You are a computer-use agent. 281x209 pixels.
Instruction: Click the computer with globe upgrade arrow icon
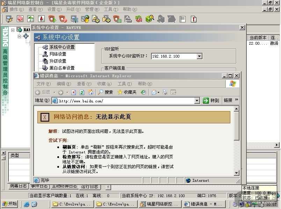[85, 19]
